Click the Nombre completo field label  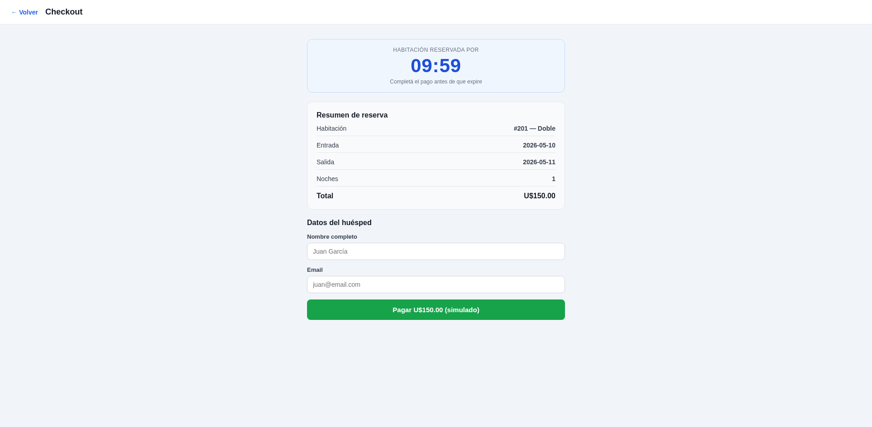(332, 237)
